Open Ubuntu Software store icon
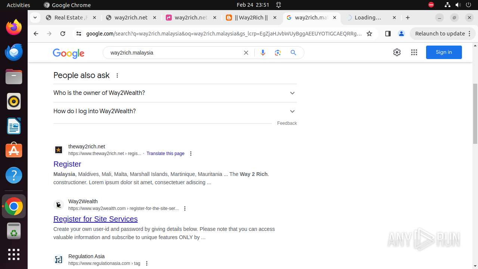This screenshot has width=478, height=269. 14,151
